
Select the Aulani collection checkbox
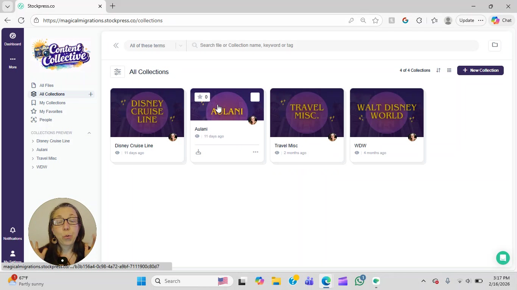tap(255, 97)
